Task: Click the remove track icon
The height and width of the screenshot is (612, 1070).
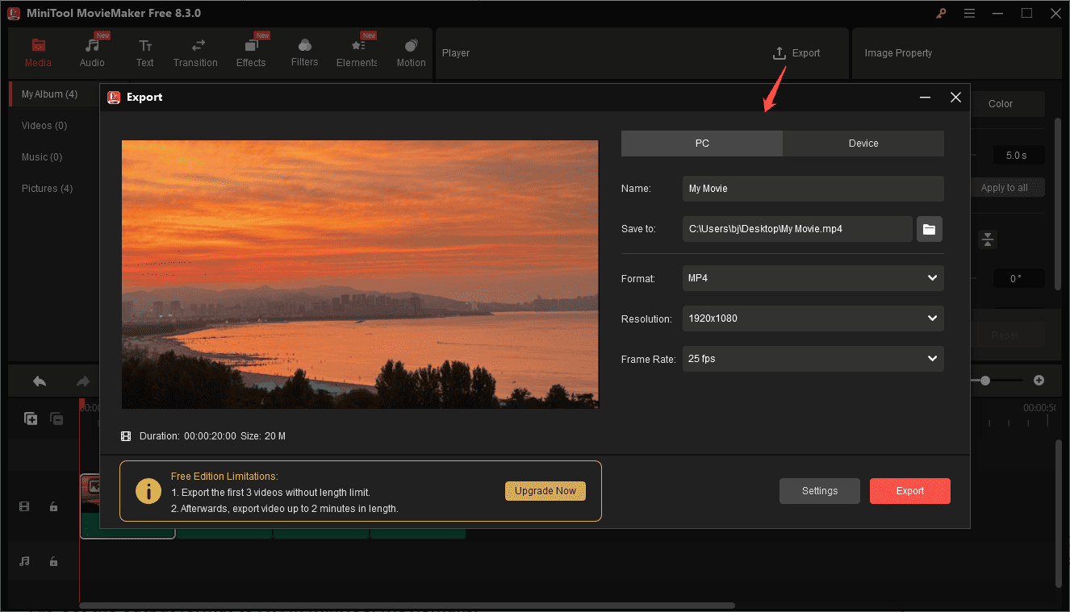Action: (x=56, y=418)
